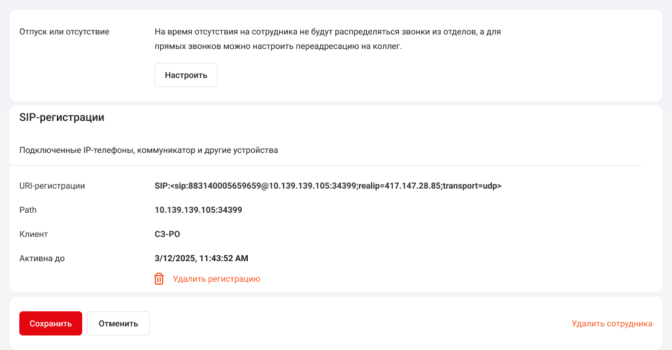Click the Удалить регистрацию link
The height and width of the screenshot is (350, 672).
point(216,279)
